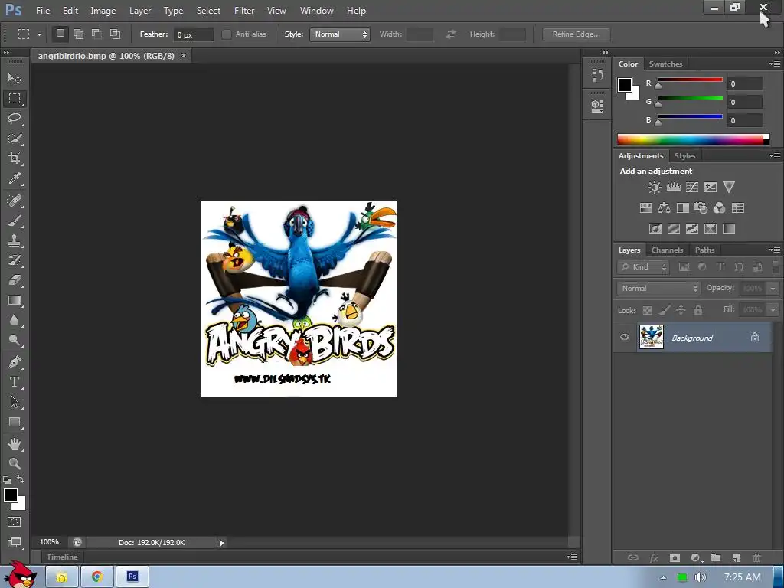The image size is (784, 588).
Task: Close the angribirdrio.bmp document tab
Action: click(184, 55)
